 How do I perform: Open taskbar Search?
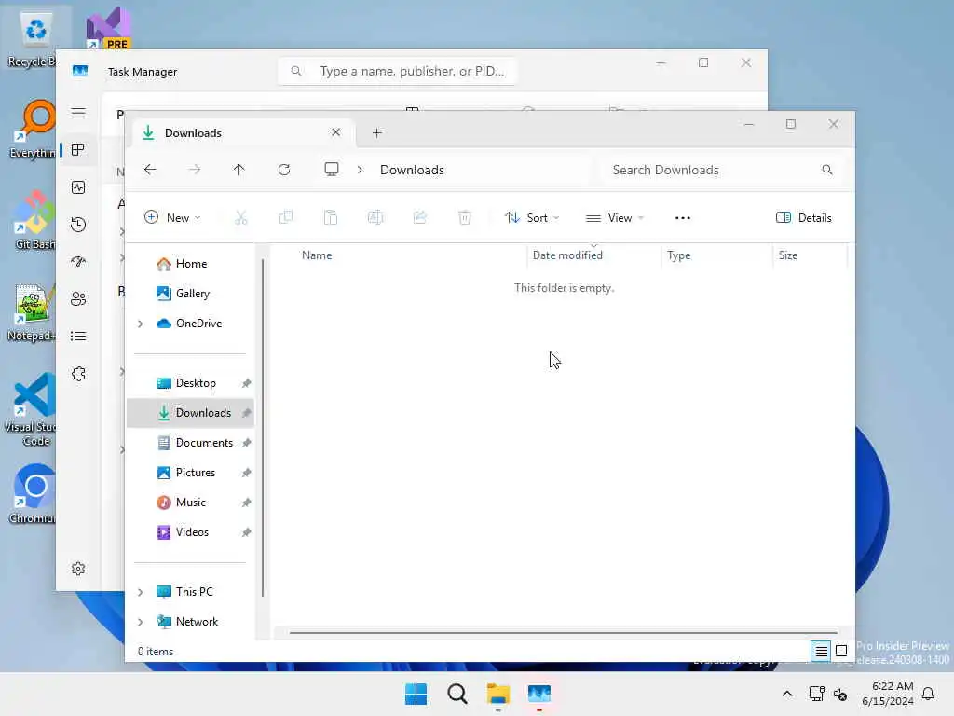coord(457,694)
